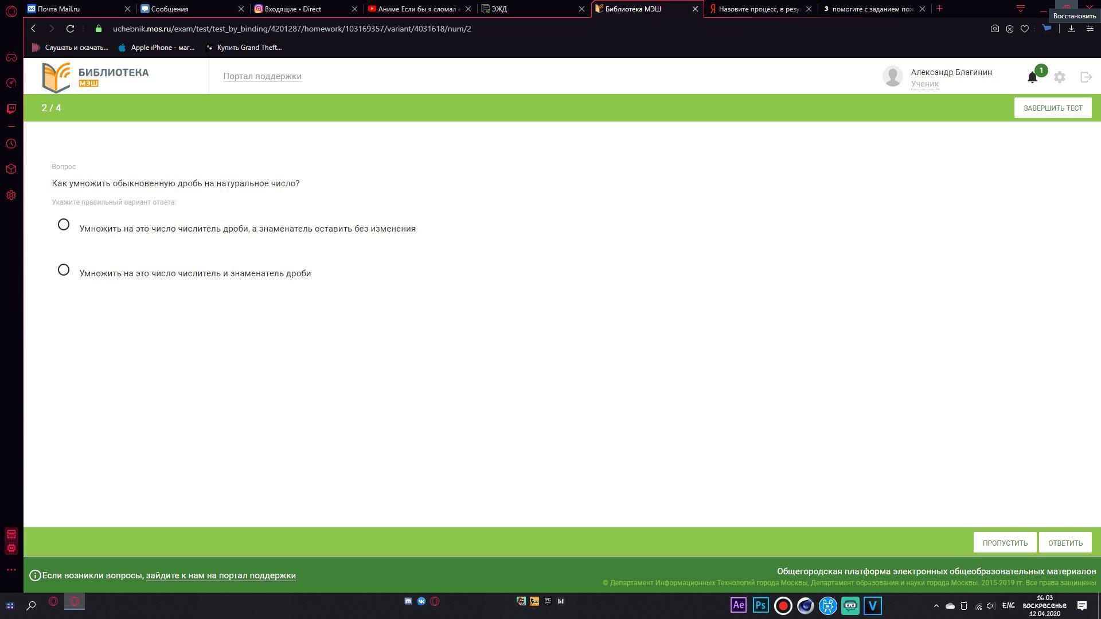Click the heart bookmark icon in the address bar
The width and height of the screenshot is (1101, 619).
[x=1025, y=29]
